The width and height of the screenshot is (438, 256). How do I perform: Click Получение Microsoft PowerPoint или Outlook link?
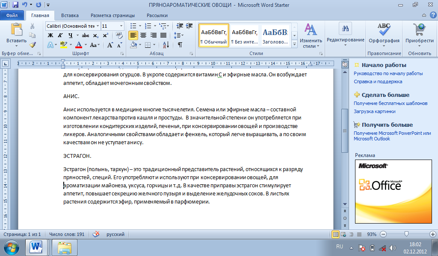(392, 136)
